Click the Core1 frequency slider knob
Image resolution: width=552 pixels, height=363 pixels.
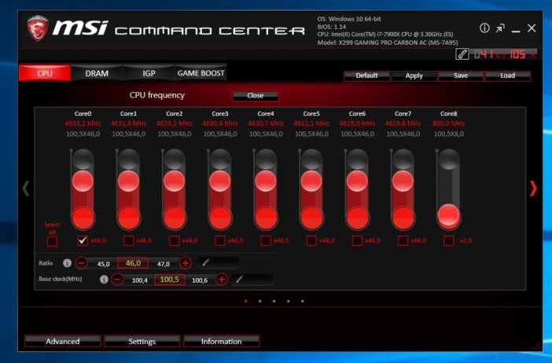[x=128, y=181]
